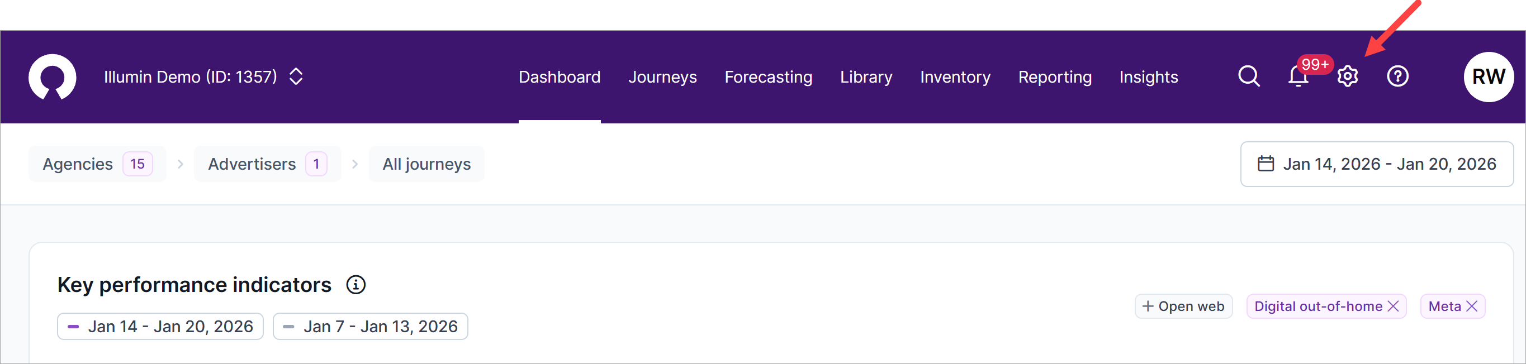The image size is (1526, 364).
Task: Select the Jan 14 - Jan 20 current period chip
Action: tap(160, 326)
